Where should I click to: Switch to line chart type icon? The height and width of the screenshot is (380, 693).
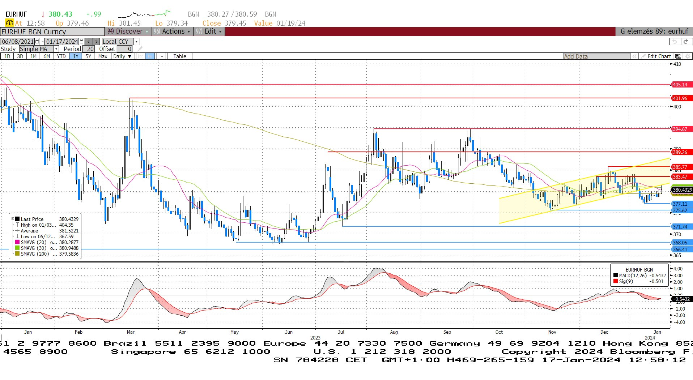[140, 56]
